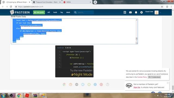
Task: Open the red Roblox taskbar icon
Action: coord(27,96)
